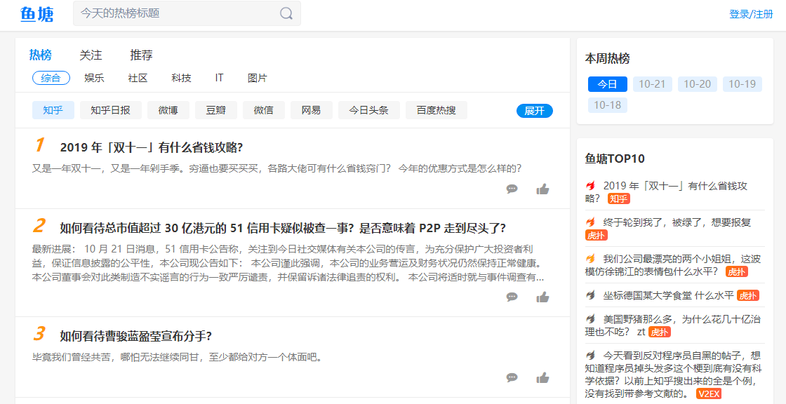Click the 虎扑 tag on 德国大学食堂 item
This screenshot has width=786, height=404.
click(x=748, y=295)
